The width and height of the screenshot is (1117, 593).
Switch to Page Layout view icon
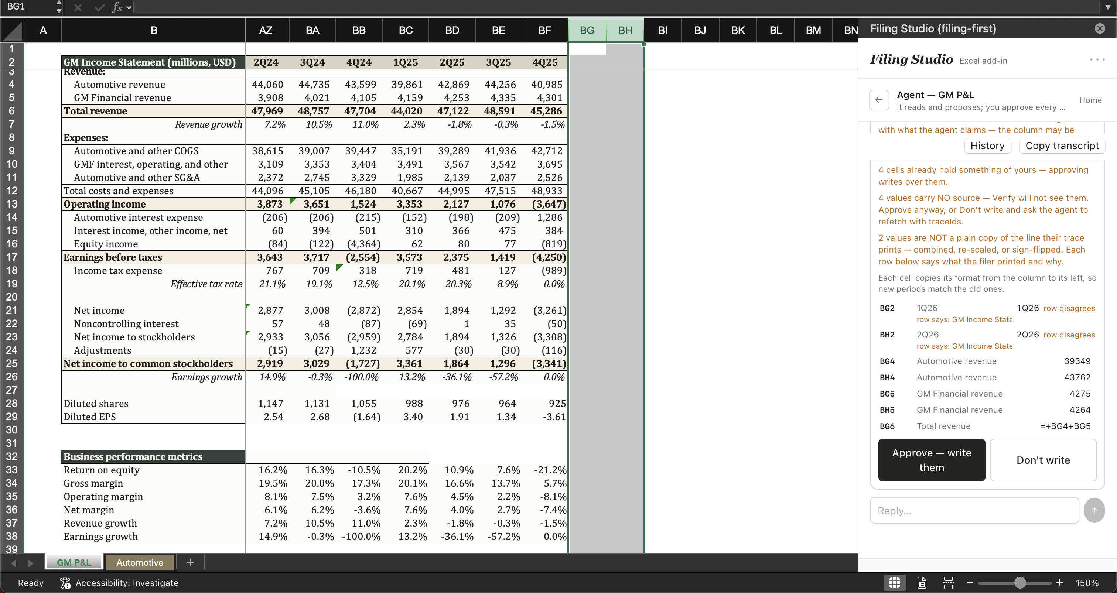coord(922,583)
